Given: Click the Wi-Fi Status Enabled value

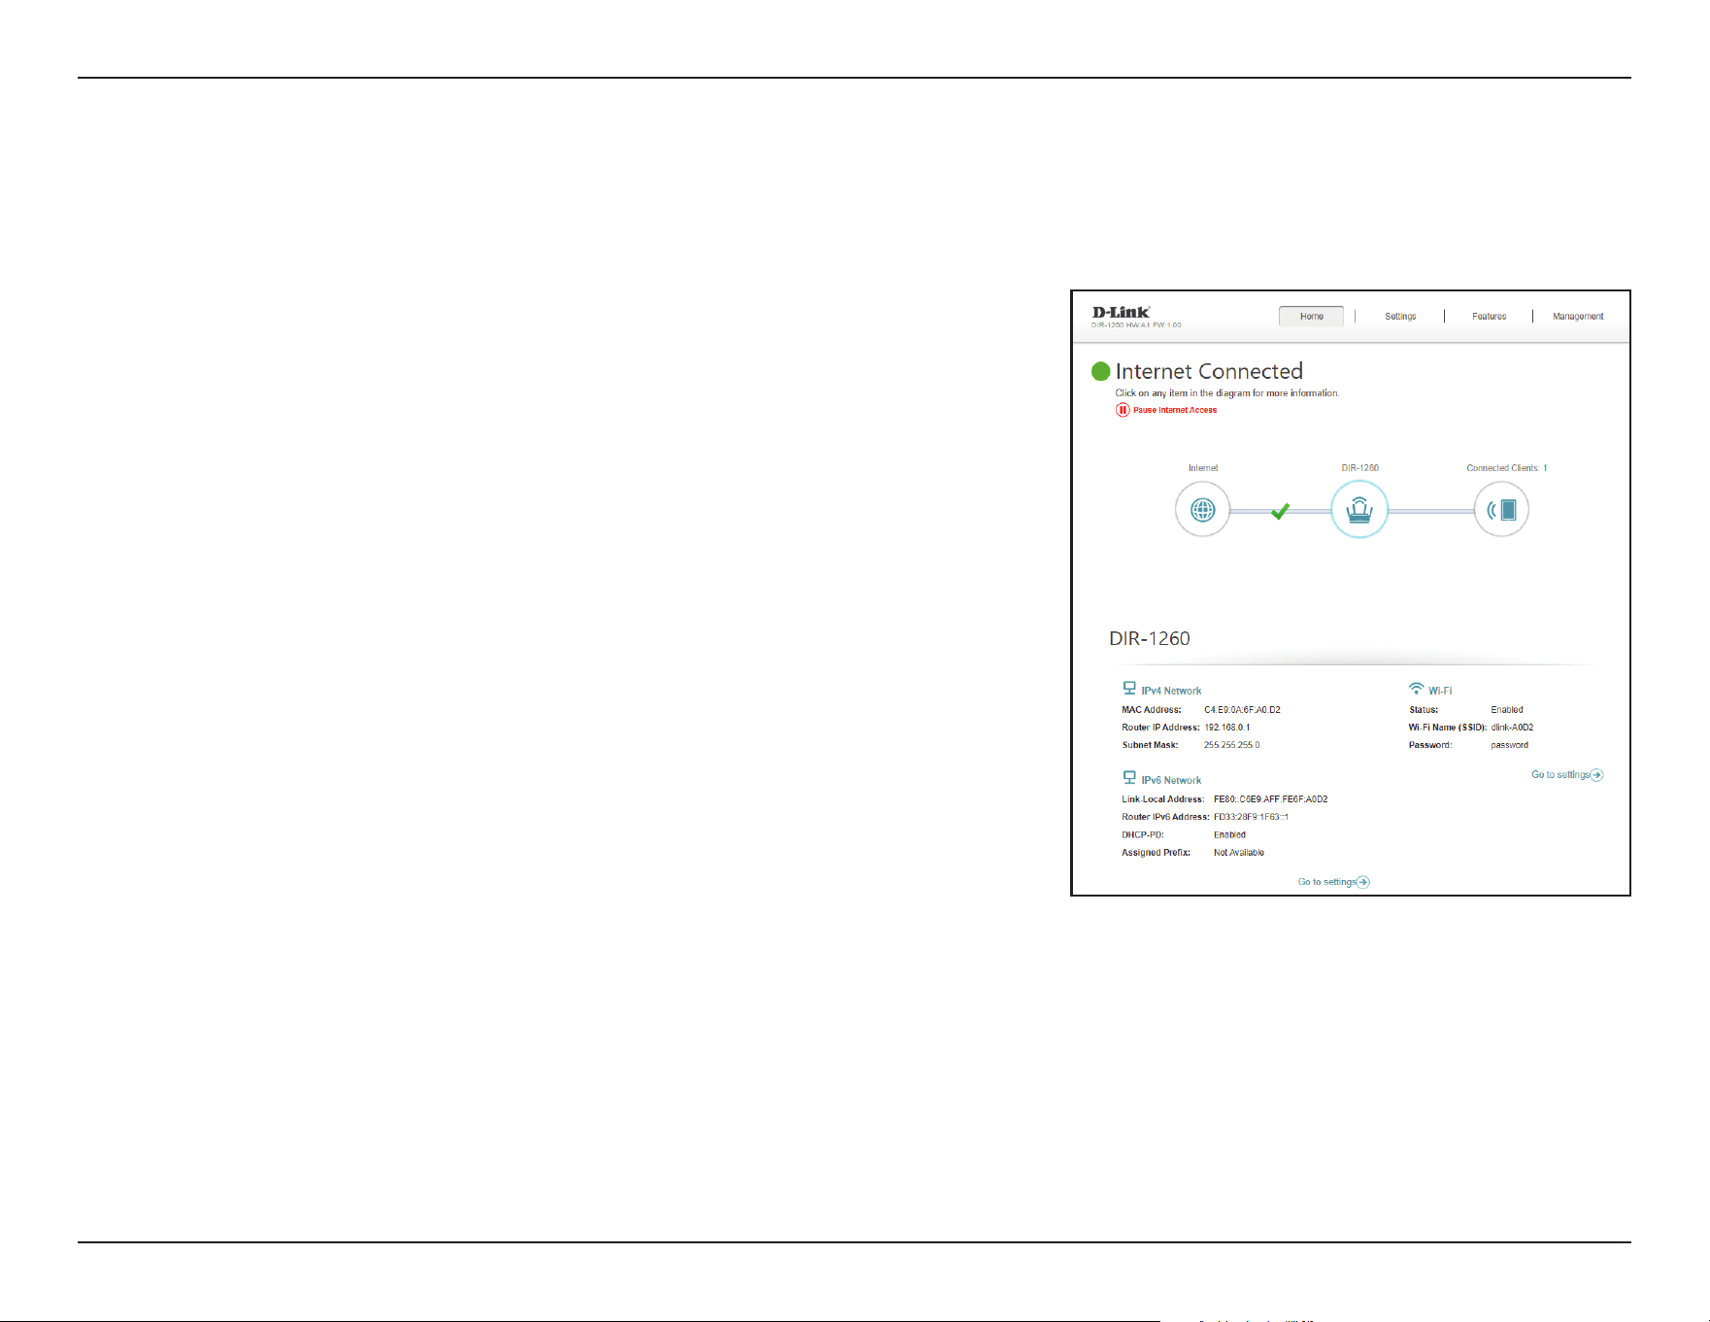Looking at the screenshot, I should coord(1507,710).
